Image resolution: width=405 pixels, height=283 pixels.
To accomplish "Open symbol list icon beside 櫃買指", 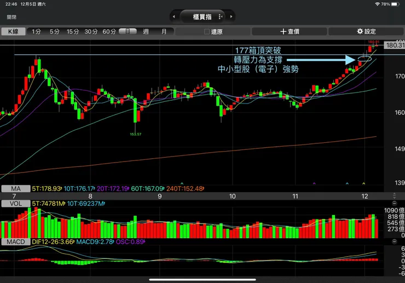I will [x=221, y=17].
